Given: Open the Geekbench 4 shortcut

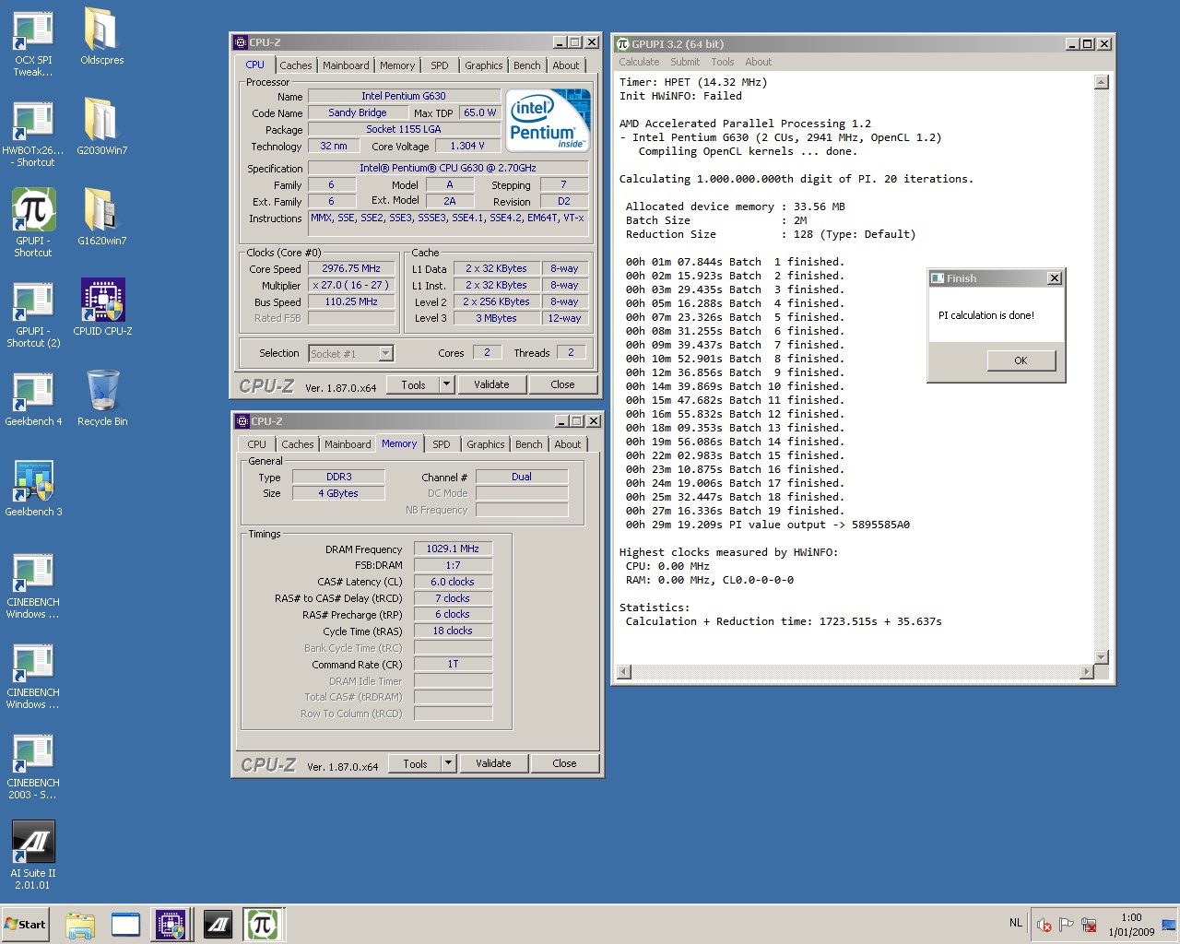Looking at the screenshot, I should pyautogui.click(x=33, y=398).
